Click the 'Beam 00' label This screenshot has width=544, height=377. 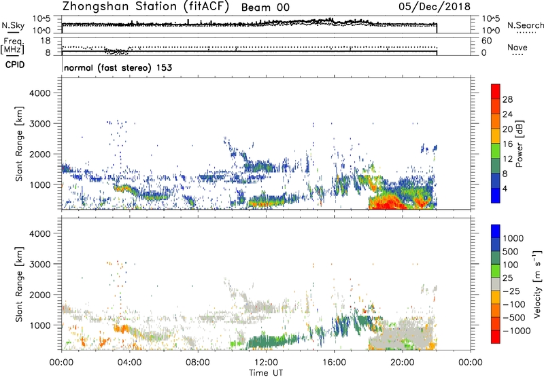[265, 7]
